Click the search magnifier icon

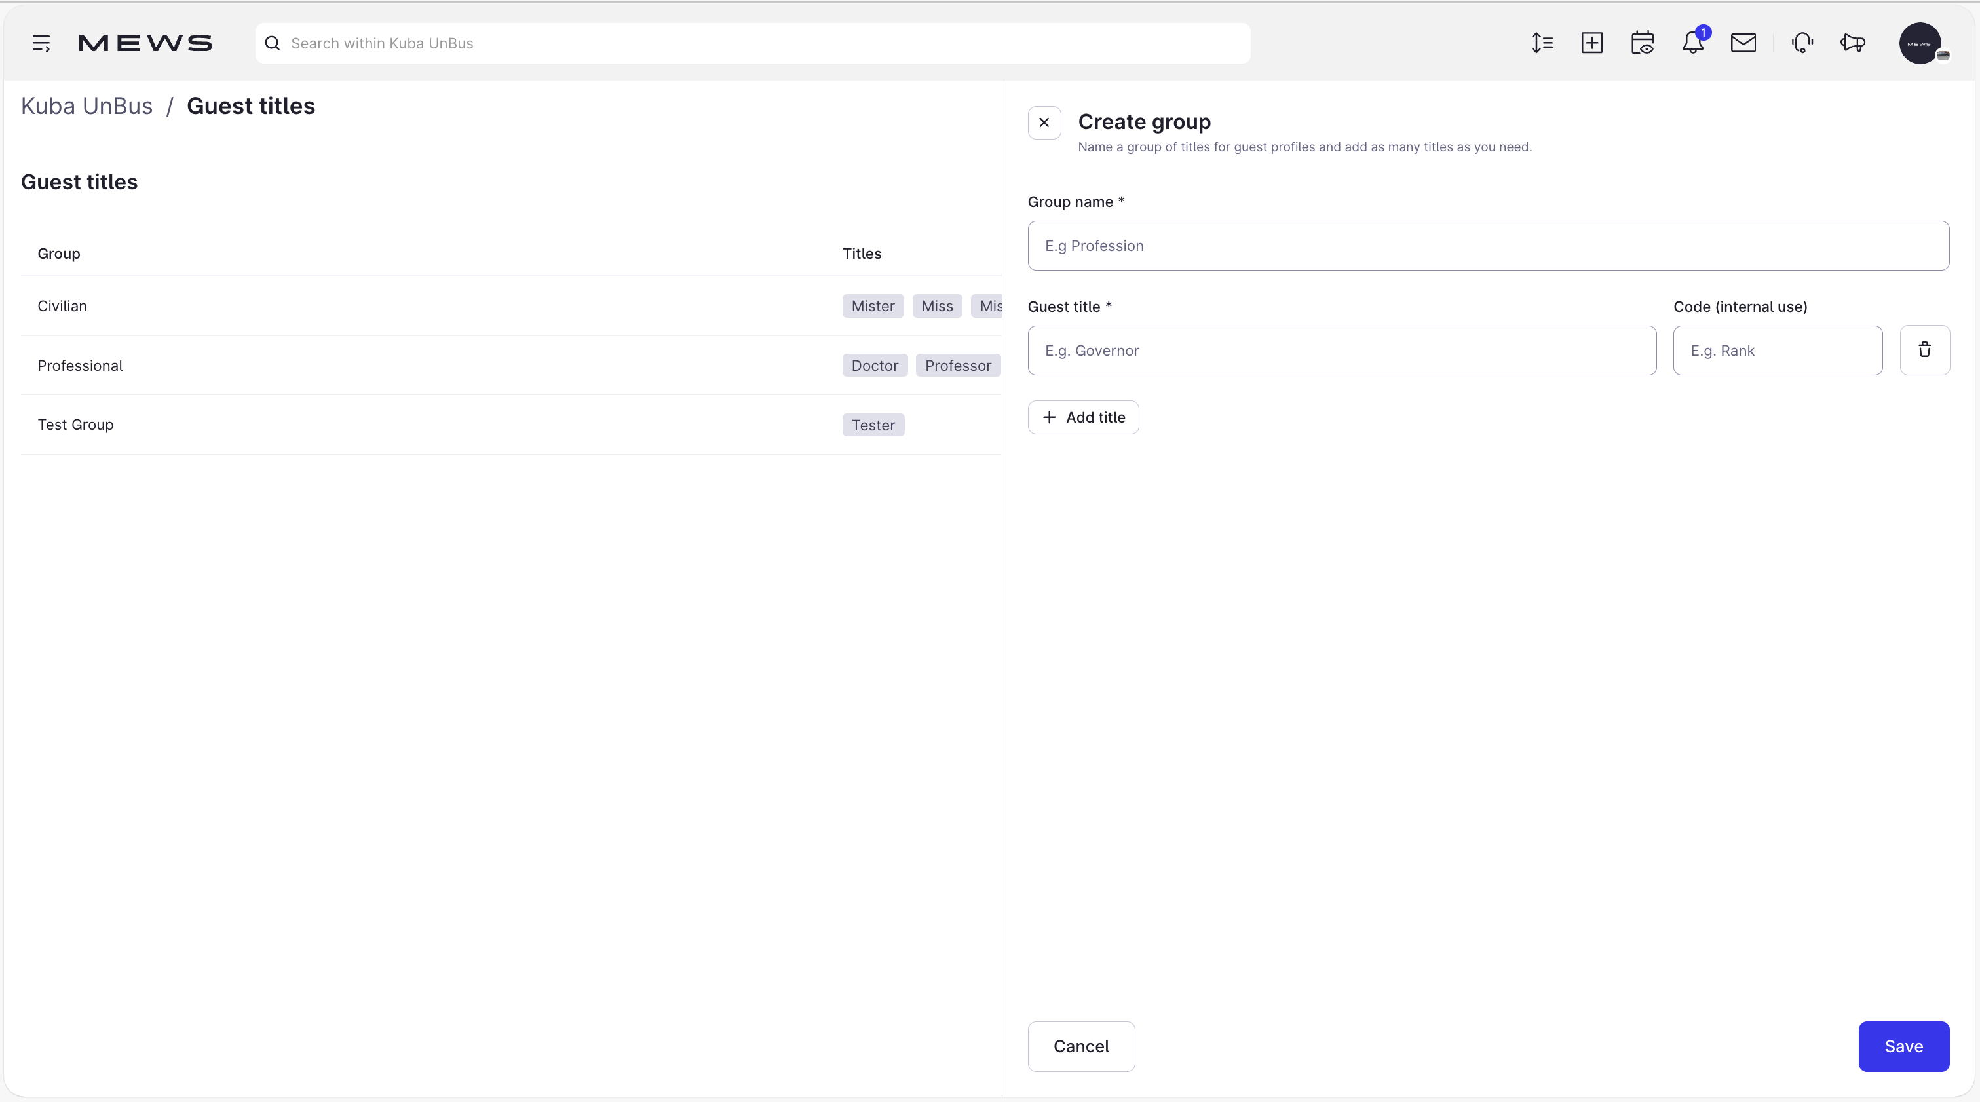pos(272,43)
